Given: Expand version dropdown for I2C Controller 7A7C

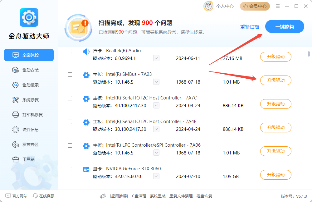Looking at the screenshot, I should click(x=156, y=105).
